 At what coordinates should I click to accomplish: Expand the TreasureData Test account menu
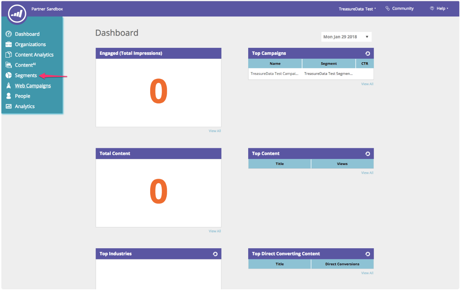click(357, 9)
